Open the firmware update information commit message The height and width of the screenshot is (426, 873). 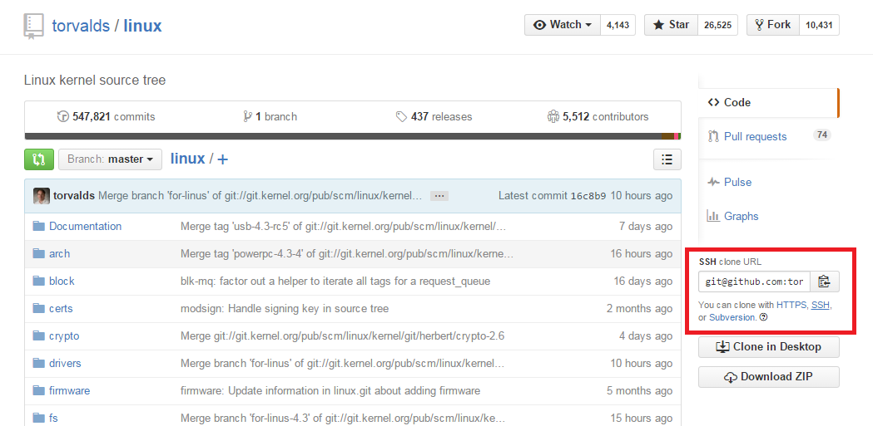point(330,390)
